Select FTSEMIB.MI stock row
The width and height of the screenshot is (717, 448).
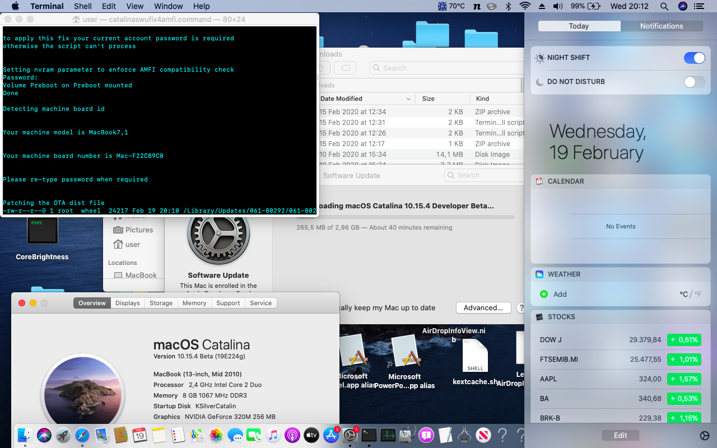pyautogui.click(x=620, y=360)
